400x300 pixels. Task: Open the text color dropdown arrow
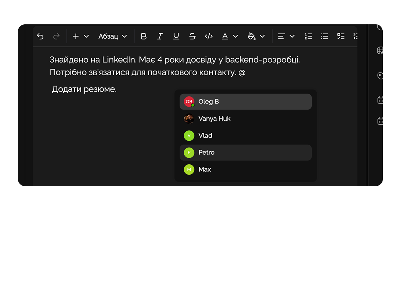pyautogui.click(x=235, y=36)
